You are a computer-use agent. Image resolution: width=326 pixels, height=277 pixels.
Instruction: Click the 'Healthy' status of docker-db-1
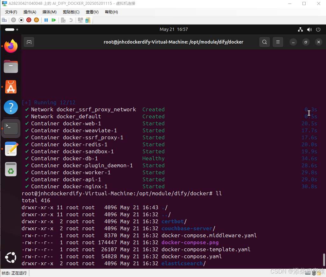tap(153, 159)
